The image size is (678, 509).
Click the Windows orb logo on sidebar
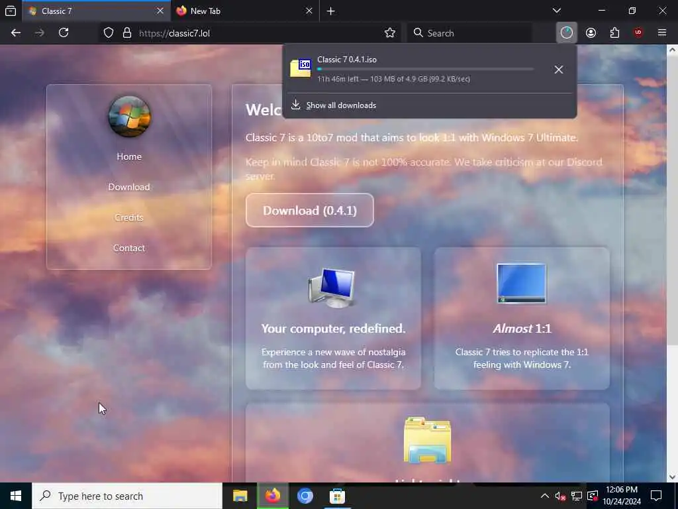(x=129, y=117)
